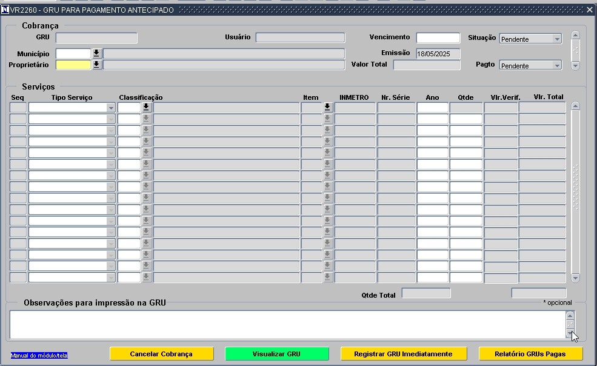Screen dimensions: 597x366
Task: Click Registrar GRU Imediatamente button
Action: coord(404,354)
